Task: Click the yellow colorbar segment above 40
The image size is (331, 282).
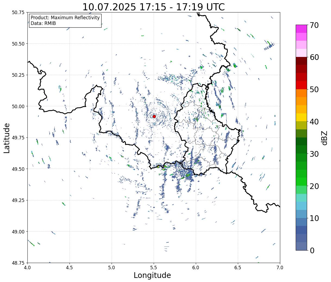Action: pyautogui.click(x=301, y=117)
